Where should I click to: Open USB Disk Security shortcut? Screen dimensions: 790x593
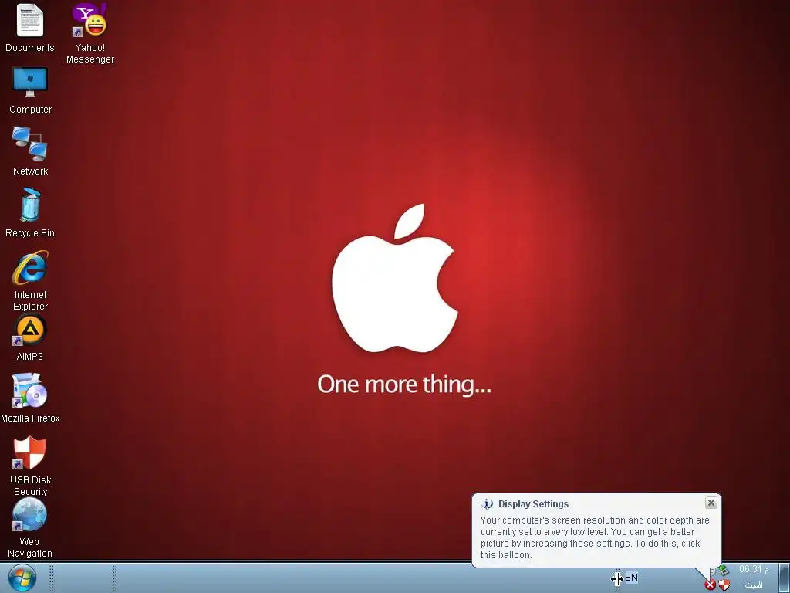click(30, 466)
